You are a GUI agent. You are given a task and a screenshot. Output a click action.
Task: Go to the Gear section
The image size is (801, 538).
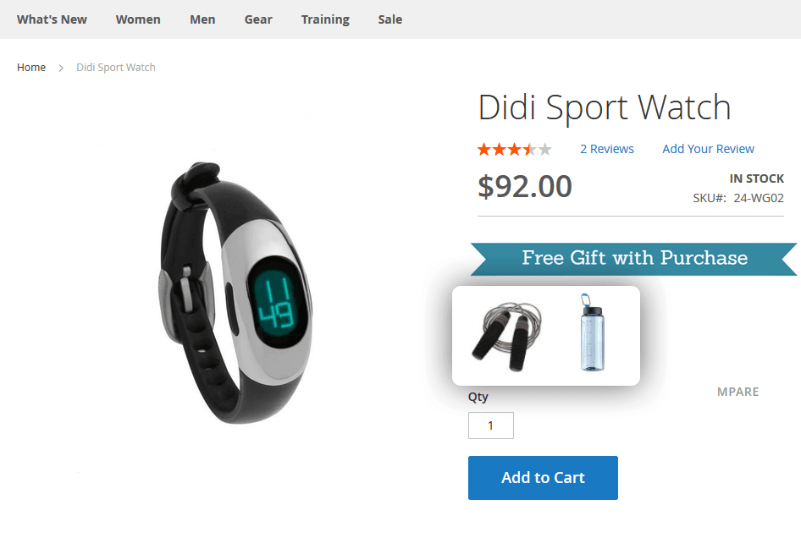point(258,19)
